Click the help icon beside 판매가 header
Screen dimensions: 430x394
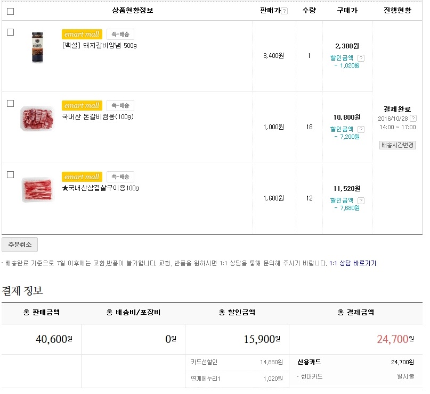tap(285, 11)
